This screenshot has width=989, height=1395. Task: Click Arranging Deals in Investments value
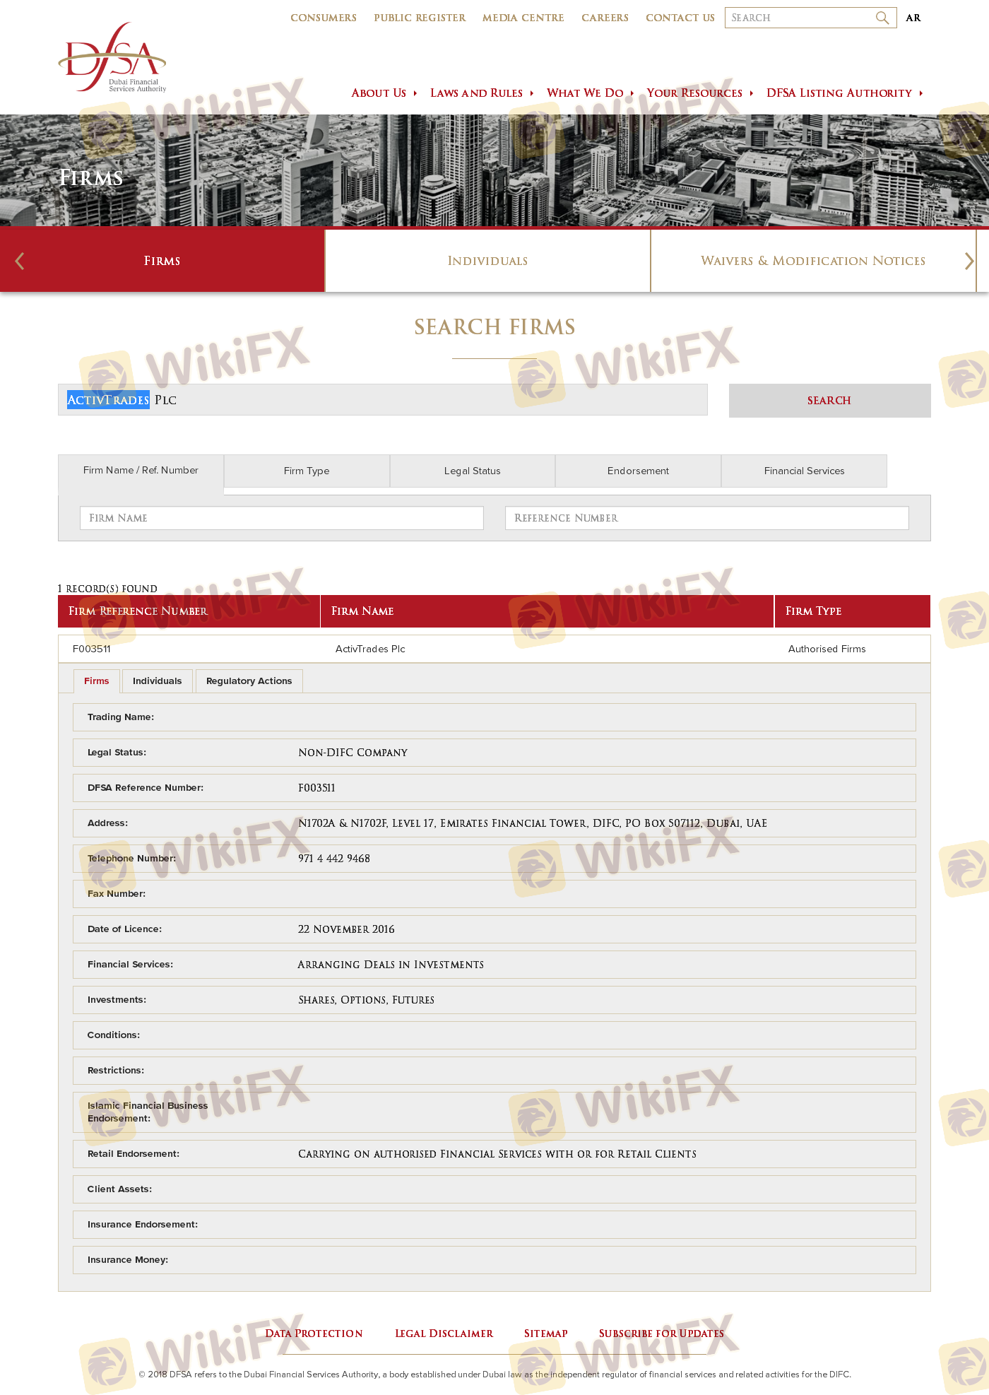point(391,965)
